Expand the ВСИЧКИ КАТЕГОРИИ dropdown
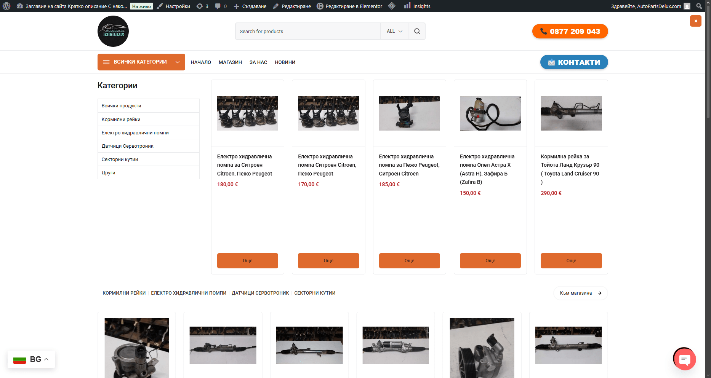This screenshot has height=378, width=711. [177, 62]
